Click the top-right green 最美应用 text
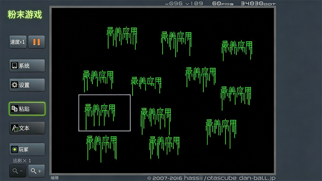The image size is (322, 181). (x=237, y=47)
